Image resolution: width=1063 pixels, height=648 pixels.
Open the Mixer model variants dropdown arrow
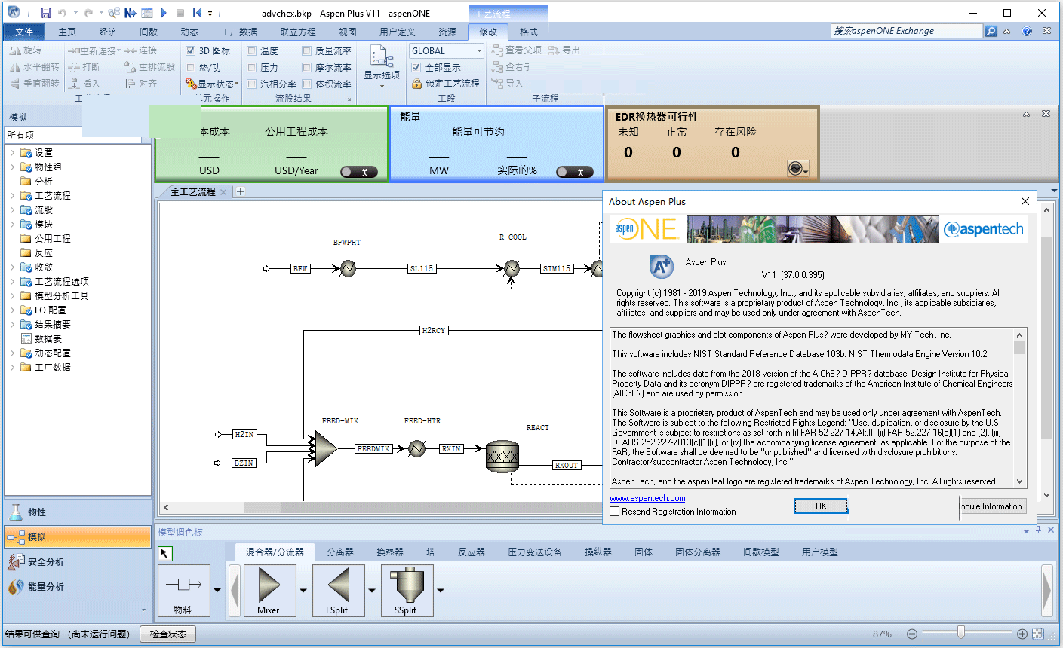pos(303,590)
